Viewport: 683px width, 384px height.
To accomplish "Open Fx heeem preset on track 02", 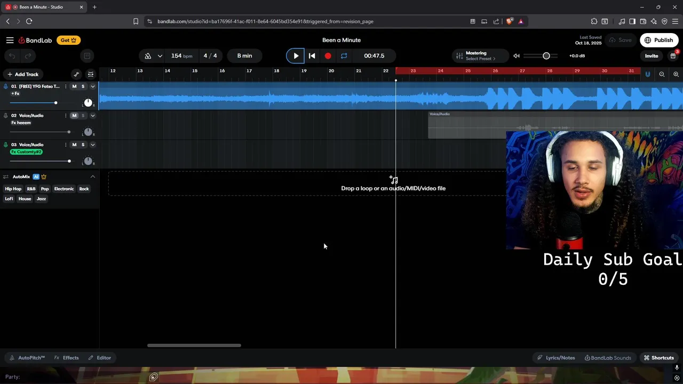I will pos(21,123).
